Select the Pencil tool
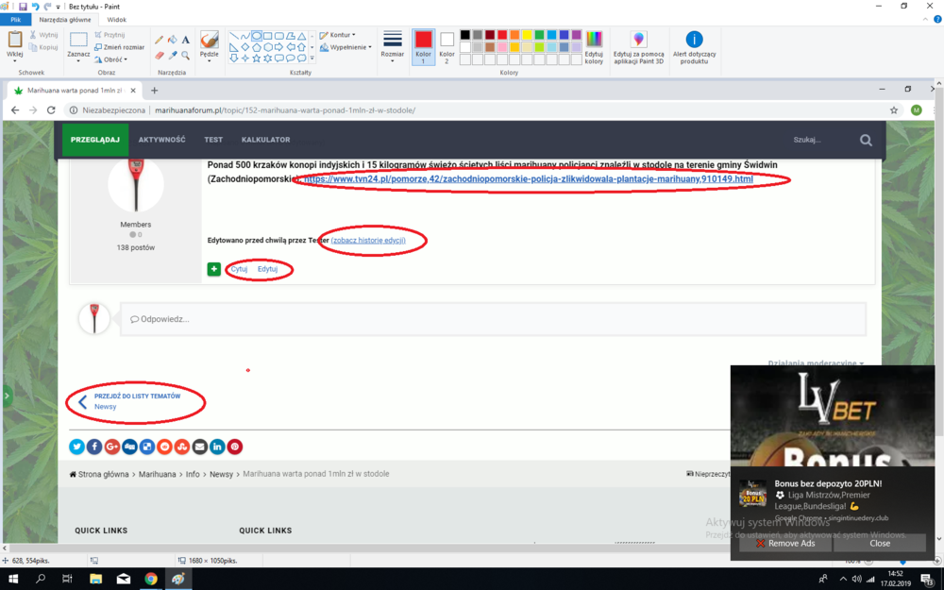The height and width of the screenshot is (590, 944). [x=159, y=40]
